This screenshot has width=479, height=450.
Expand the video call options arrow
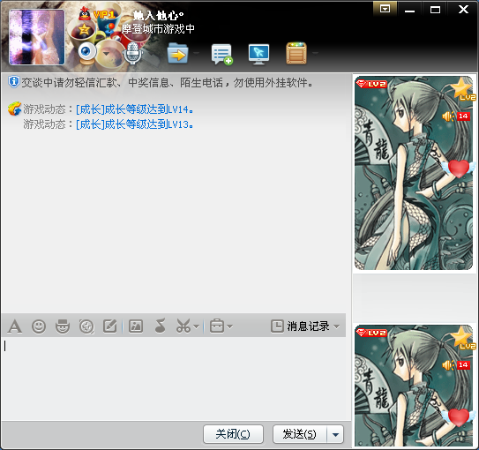[x=106, y=54]
